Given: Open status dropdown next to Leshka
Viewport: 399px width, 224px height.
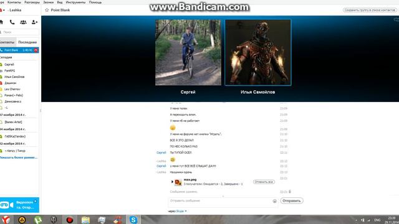Looking at the screenshot, I should click(4, 10).
